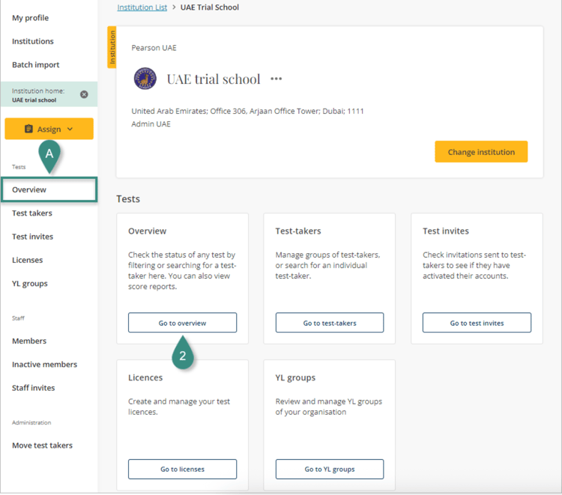Open Test takers in the sidebar
562x495 pixels.
coord(32,213)
